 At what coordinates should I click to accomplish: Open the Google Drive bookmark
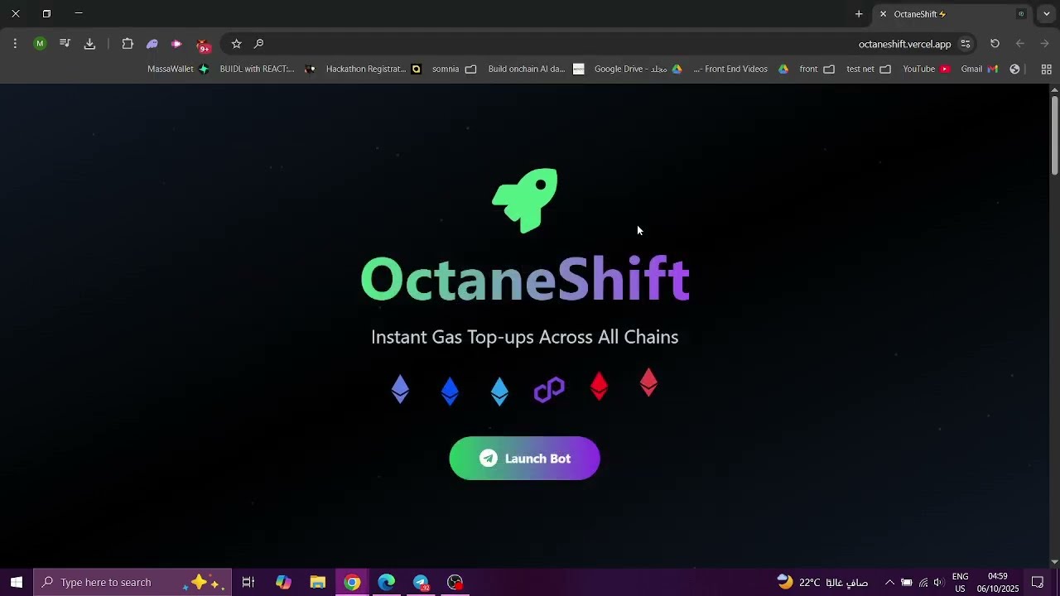(x=638, y=70)
